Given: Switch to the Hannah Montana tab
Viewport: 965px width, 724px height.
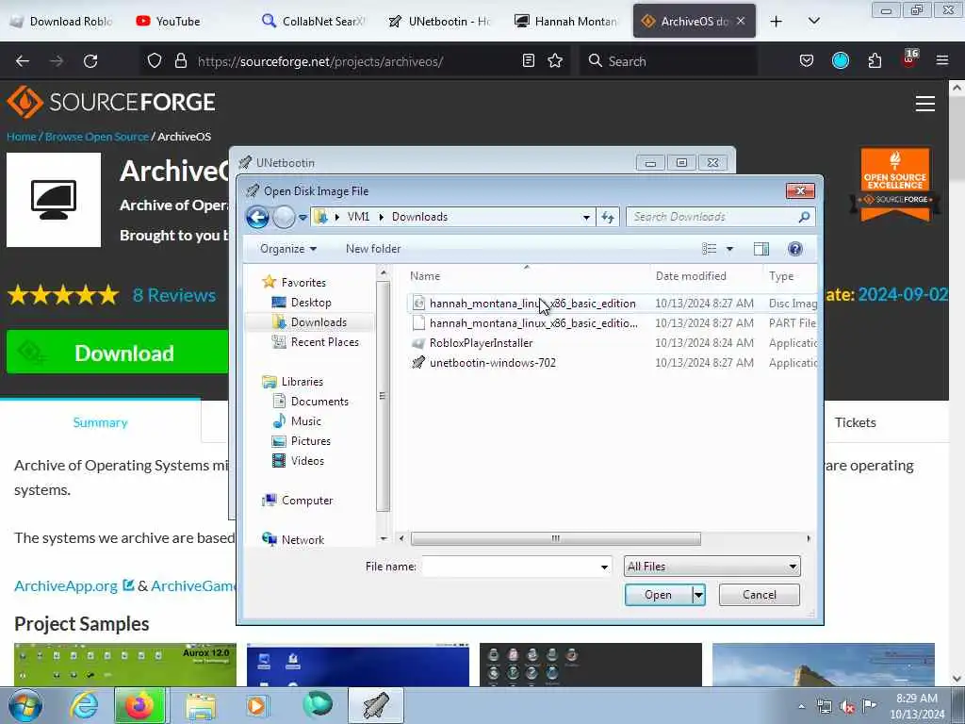Looking at the screenshot, I should 566,21.
